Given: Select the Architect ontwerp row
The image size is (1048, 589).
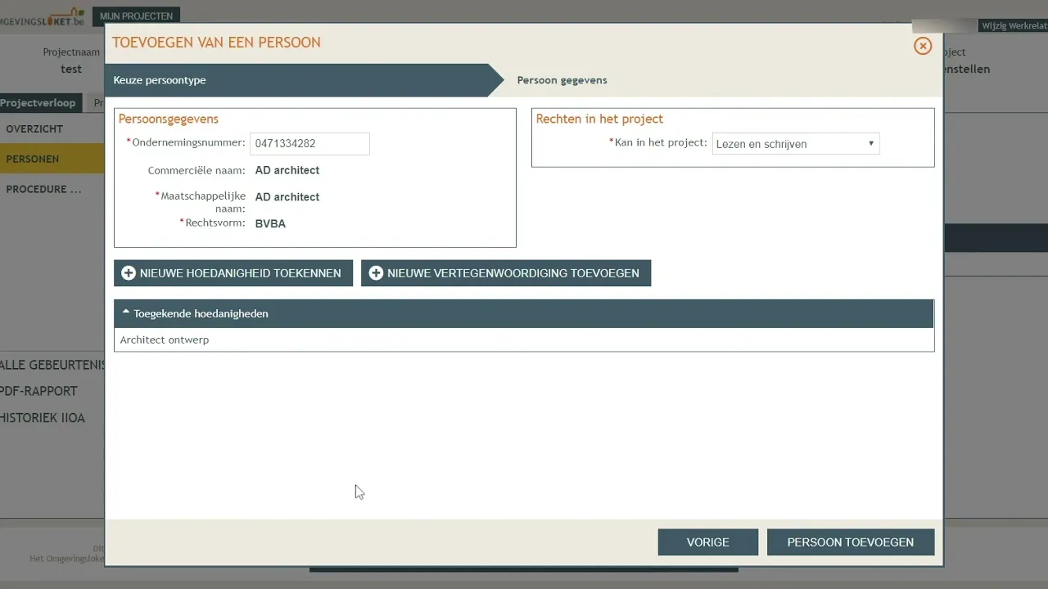Looking at the screenshot, I should [524, 339].
